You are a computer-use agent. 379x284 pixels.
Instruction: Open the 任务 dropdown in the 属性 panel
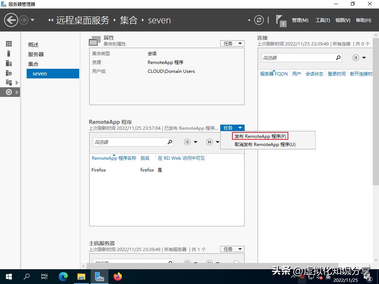(232, 43)
